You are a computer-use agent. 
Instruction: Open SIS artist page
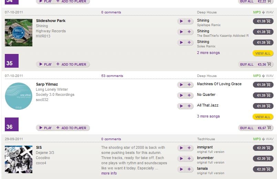[x=39, y=147]
